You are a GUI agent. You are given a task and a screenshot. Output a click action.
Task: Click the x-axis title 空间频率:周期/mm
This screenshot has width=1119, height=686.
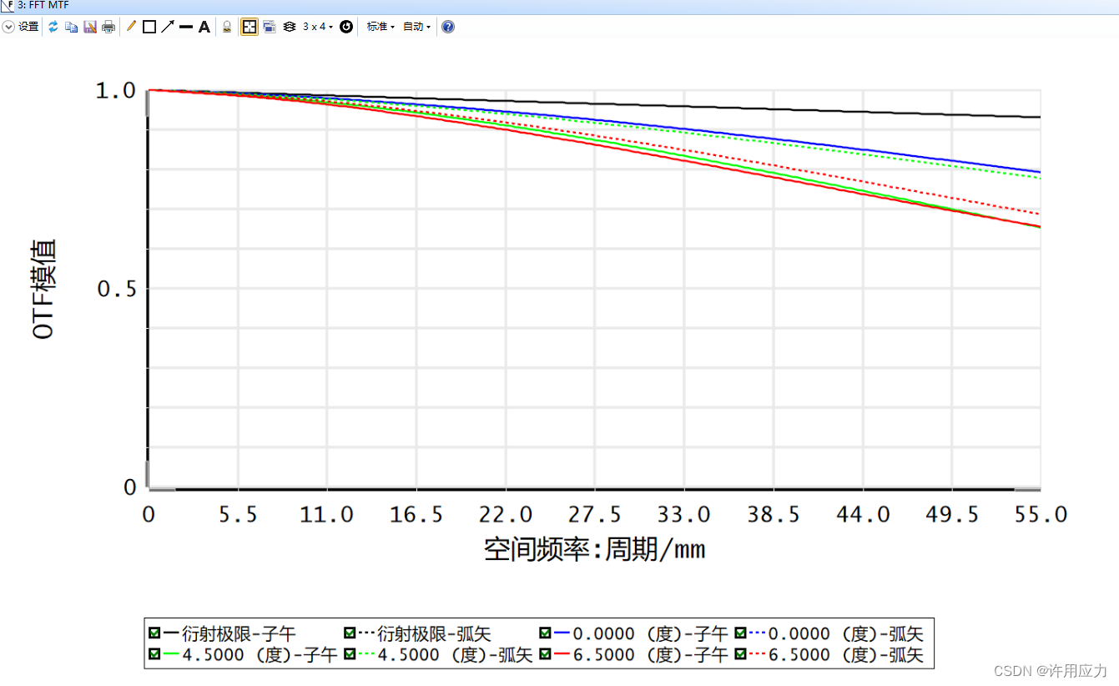595,549
